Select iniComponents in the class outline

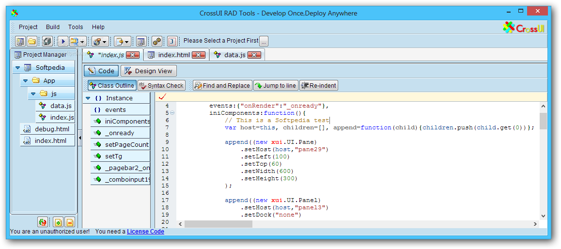click(121, 121)
